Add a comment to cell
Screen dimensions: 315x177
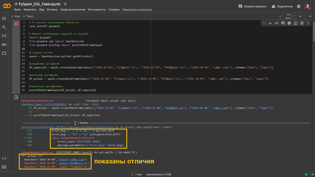283,23
